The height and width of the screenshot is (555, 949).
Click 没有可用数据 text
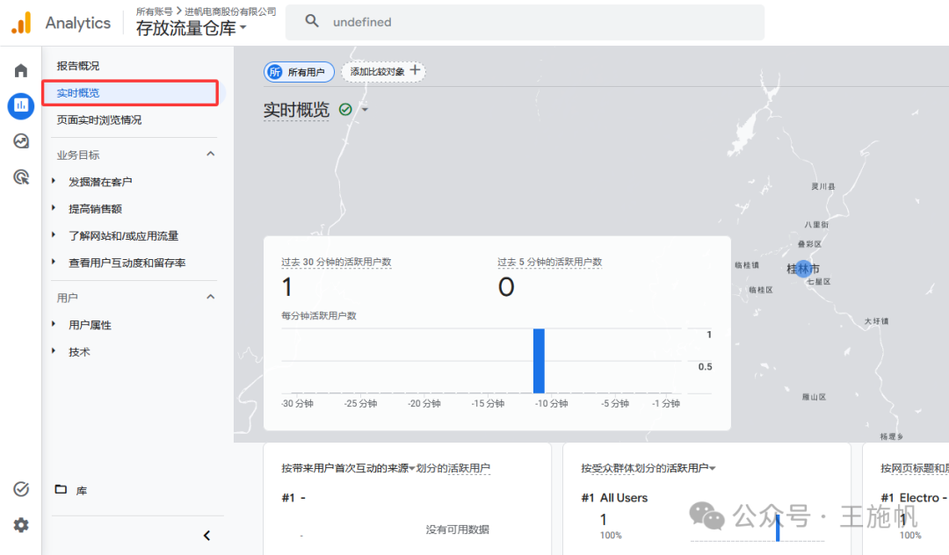pos(457,530)
